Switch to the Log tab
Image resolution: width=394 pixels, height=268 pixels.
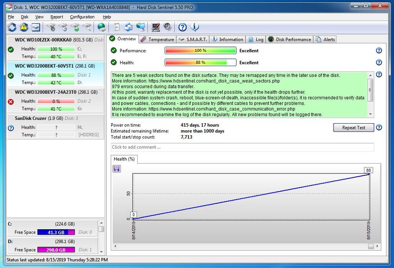coord(255,40)
